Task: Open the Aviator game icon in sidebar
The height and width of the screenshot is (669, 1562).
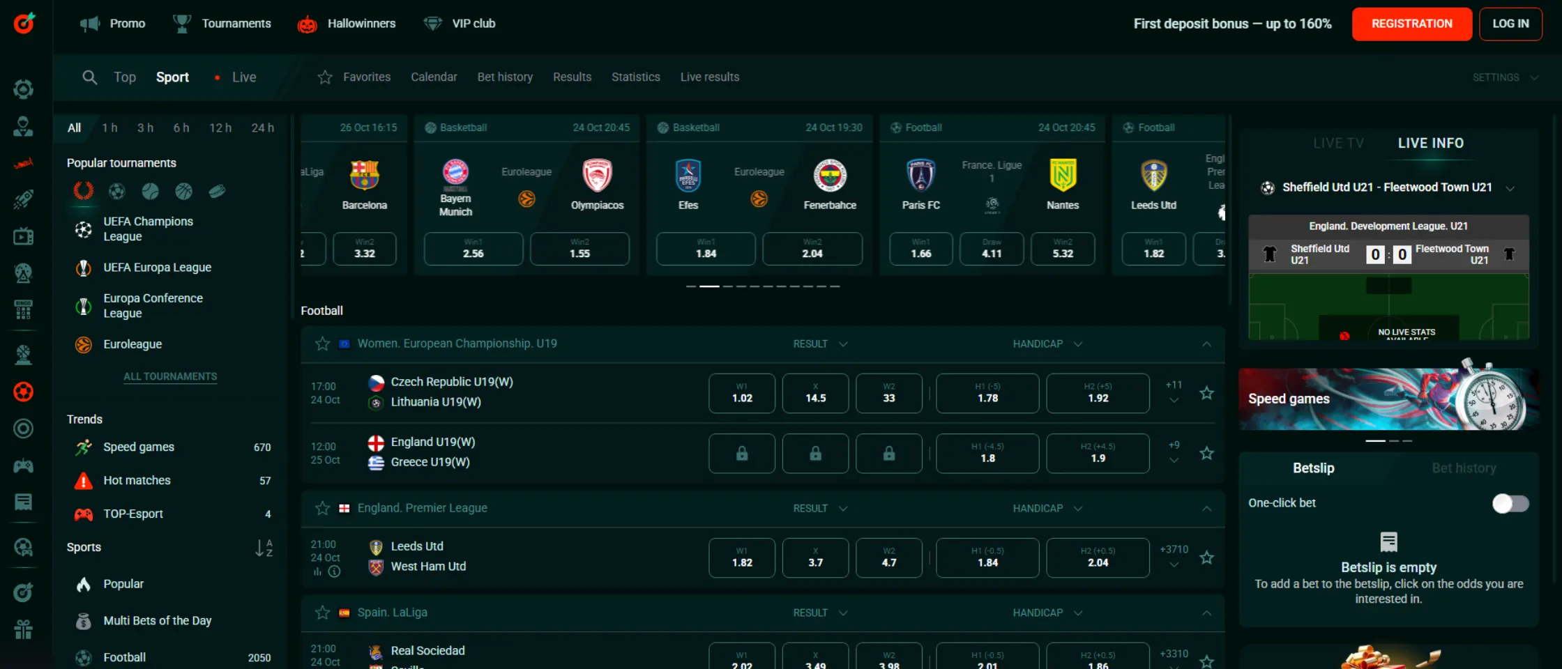Action: click(24, 163)
